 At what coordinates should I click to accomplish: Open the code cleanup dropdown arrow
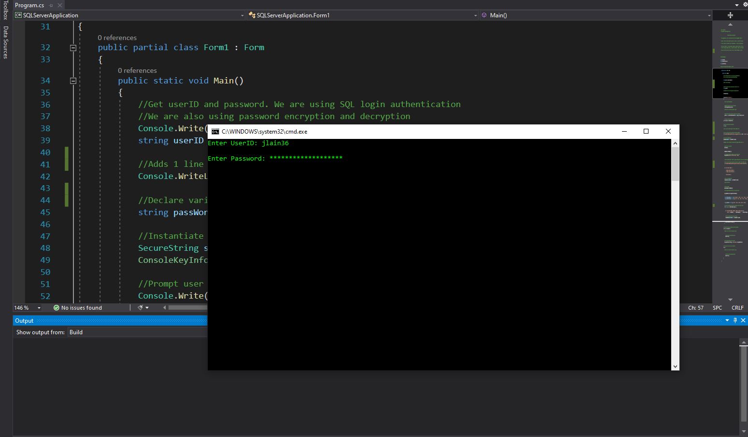pos(147,308)
